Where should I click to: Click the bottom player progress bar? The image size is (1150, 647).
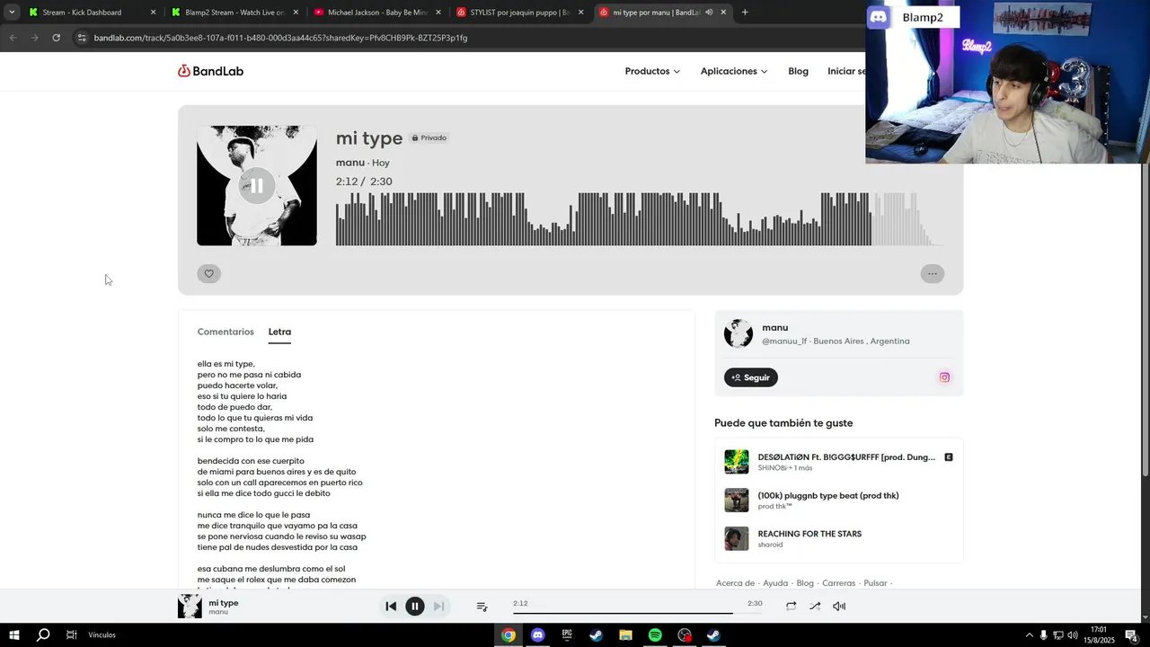(x=638, y=613)
